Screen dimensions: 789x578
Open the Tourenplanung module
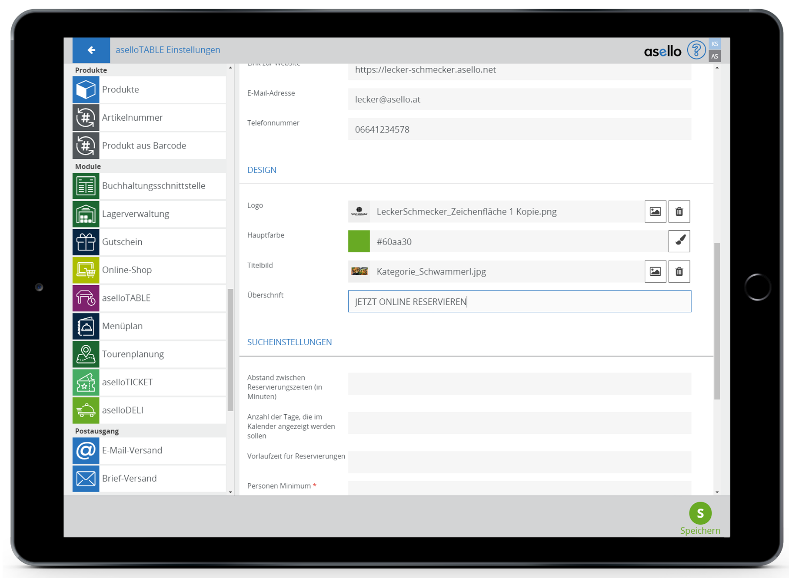[149, 354]
